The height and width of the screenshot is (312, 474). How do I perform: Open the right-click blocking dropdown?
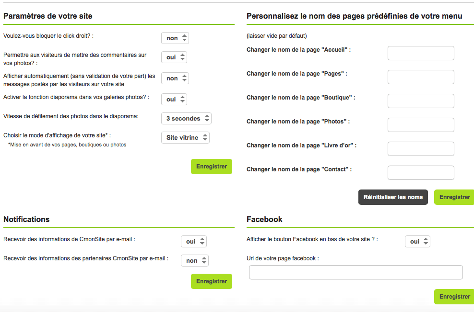coord(175,38)
